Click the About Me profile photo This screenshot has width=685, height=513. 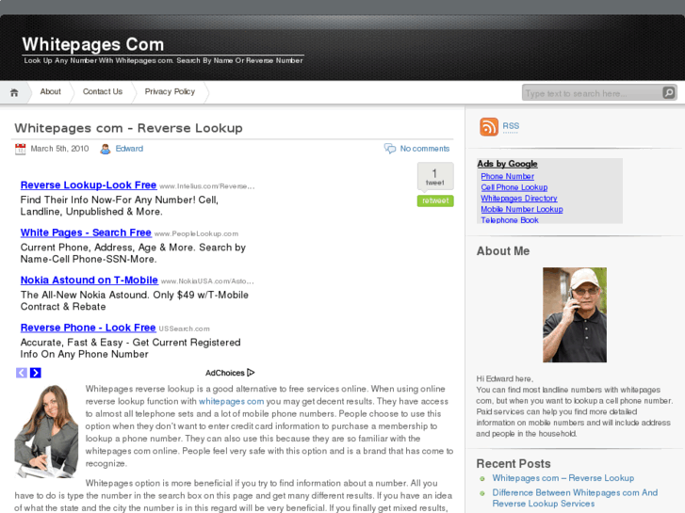(575, 314)
